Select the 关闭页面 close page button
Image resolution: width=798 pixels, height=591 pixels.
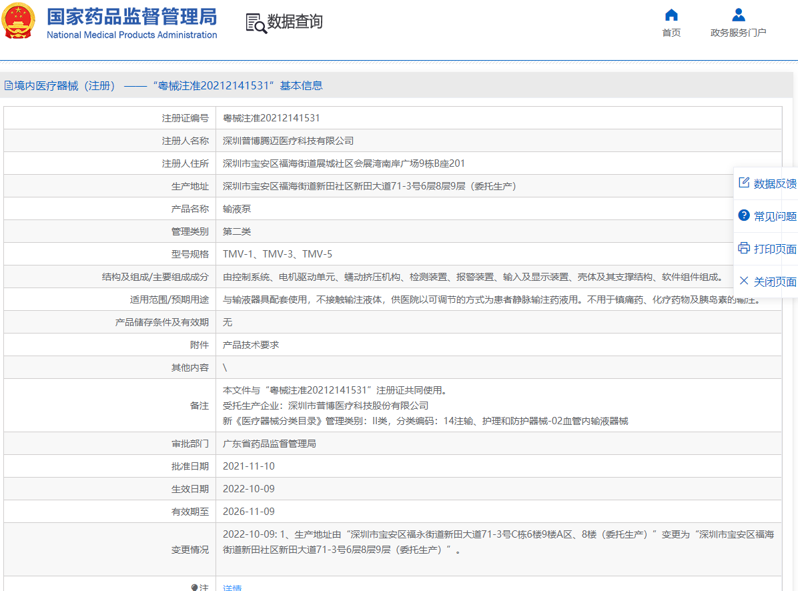tap(767, 281)
